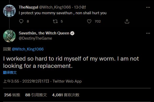Open the more options menu on TheNazgul's tweet
Viewport: 154px width, 102px height.
(148, 7)
